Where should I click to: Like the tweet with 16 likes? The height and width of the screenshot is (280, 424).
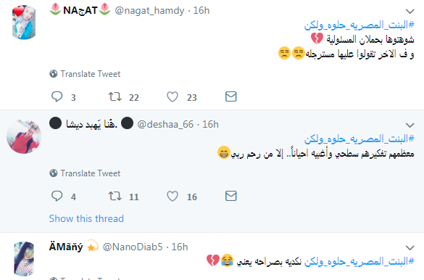(172, 196)
